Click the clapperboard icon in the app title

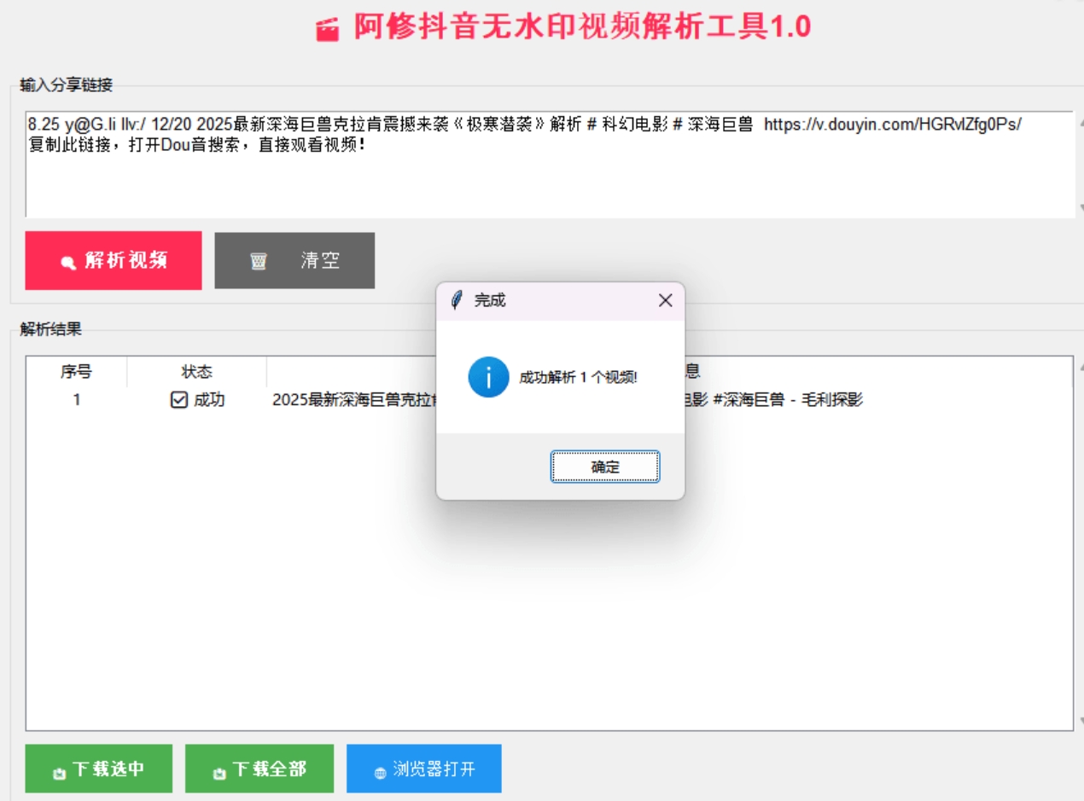pyautogui.click(x=327, y=30)
